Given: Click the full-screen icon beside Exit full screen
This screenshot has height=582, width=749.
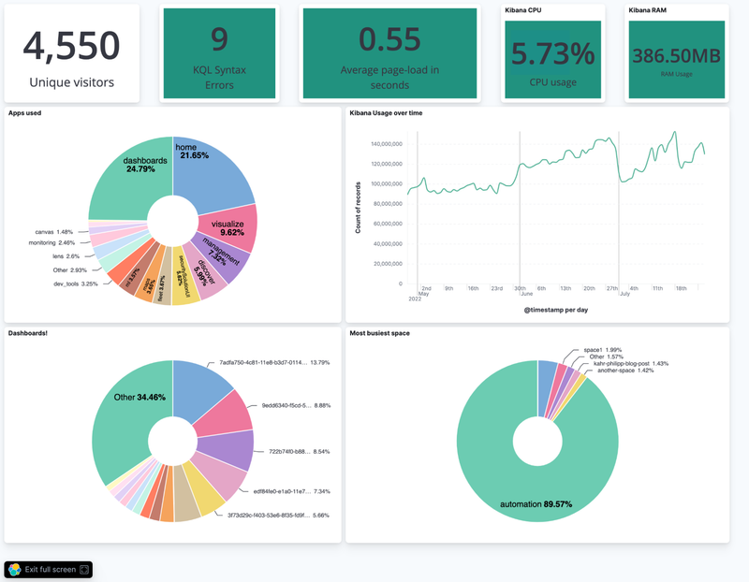Looking at the screenshot, I should click(84, 569).
